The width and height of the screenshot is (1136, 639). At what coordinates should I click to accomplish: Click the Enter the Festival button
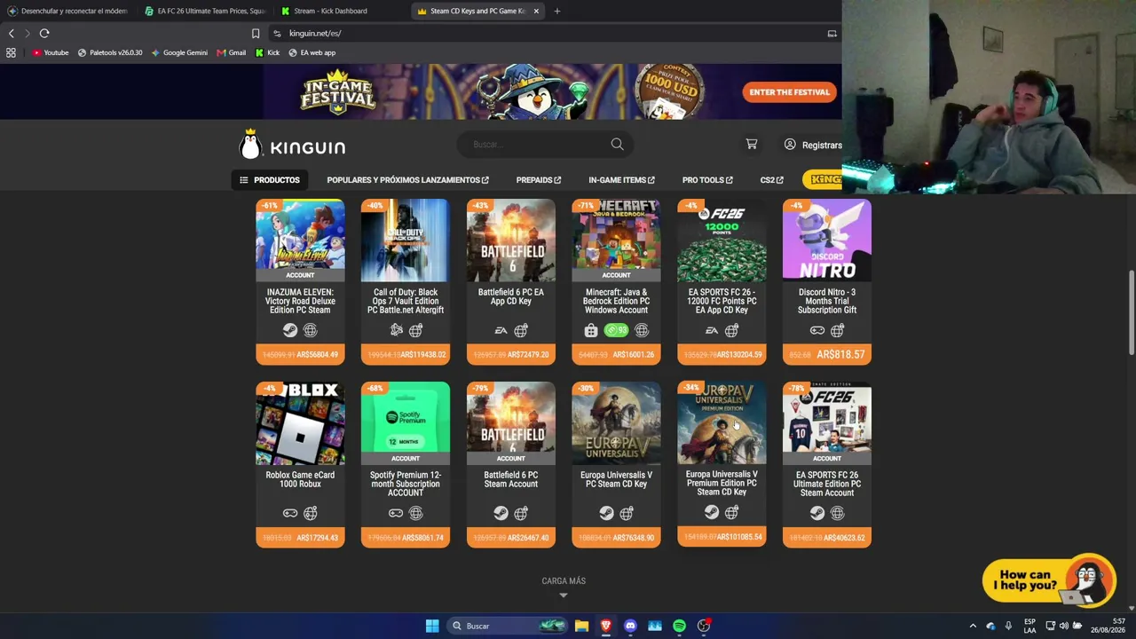pos(789,92)
